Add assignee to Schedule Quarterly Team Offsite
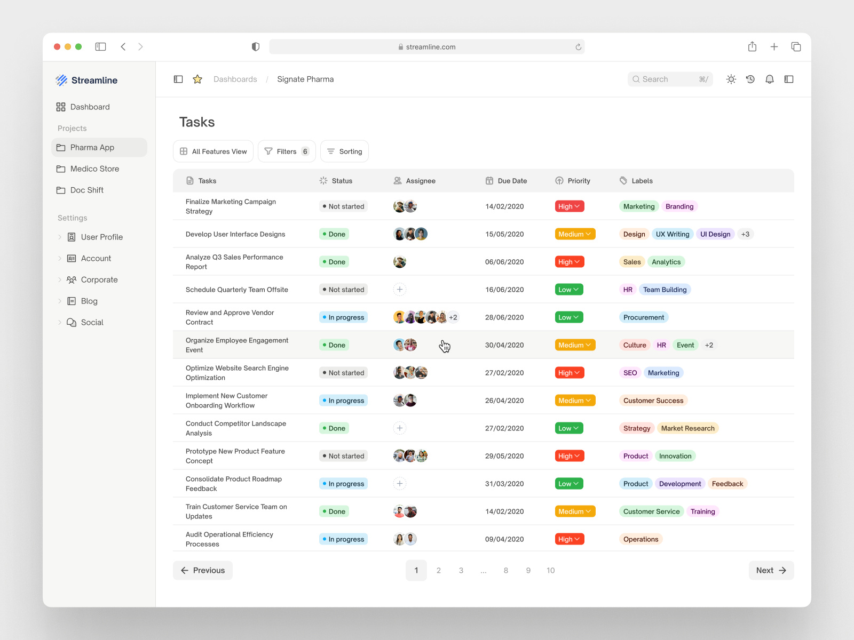This screenshot has width=854, height=640. pyautogui.click(x=399, y=289)
